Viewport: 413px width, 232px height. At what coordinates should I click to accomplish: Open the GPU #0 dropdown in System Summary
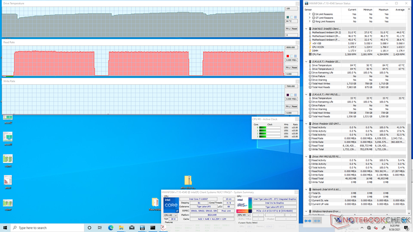tap(243, 215)
